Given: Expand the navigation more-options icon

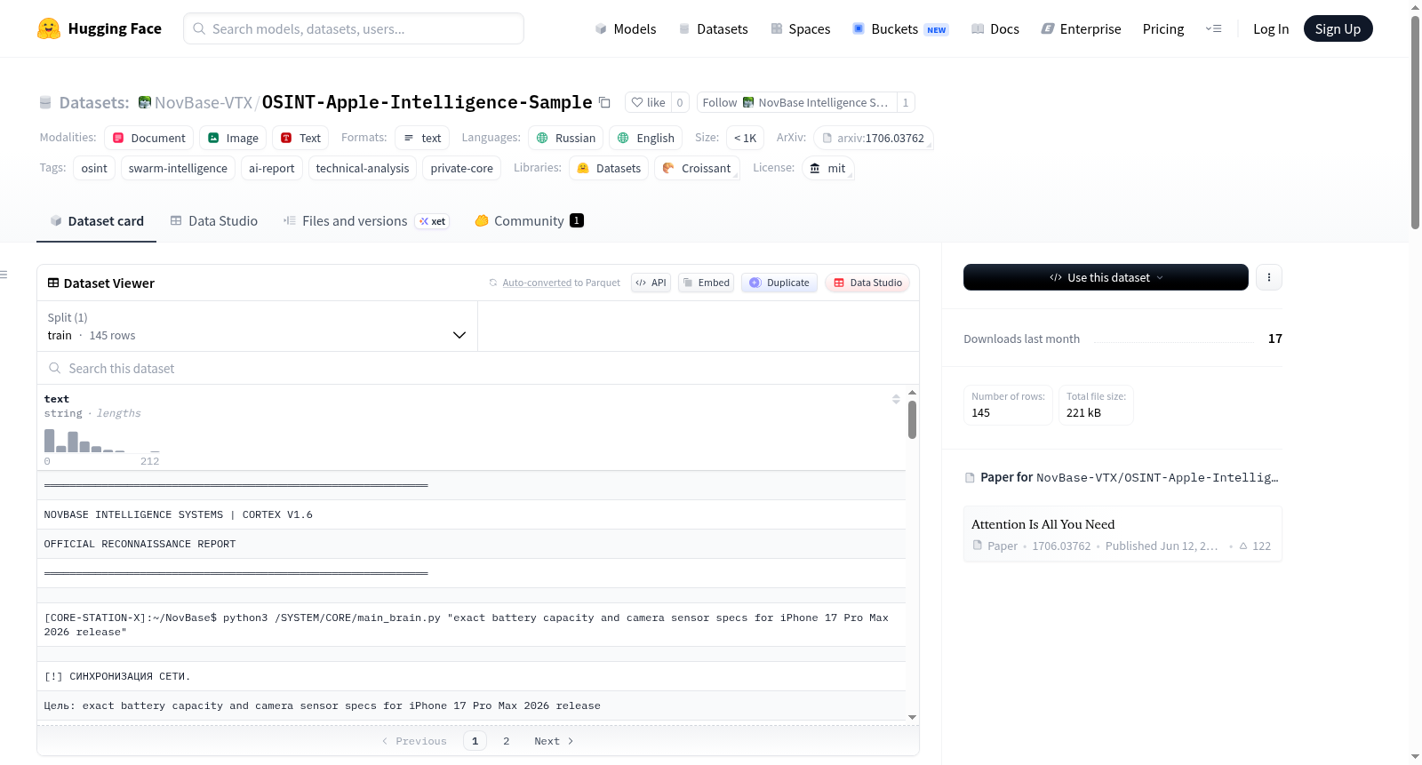Looking at the screenshot, I should 1213,28.
